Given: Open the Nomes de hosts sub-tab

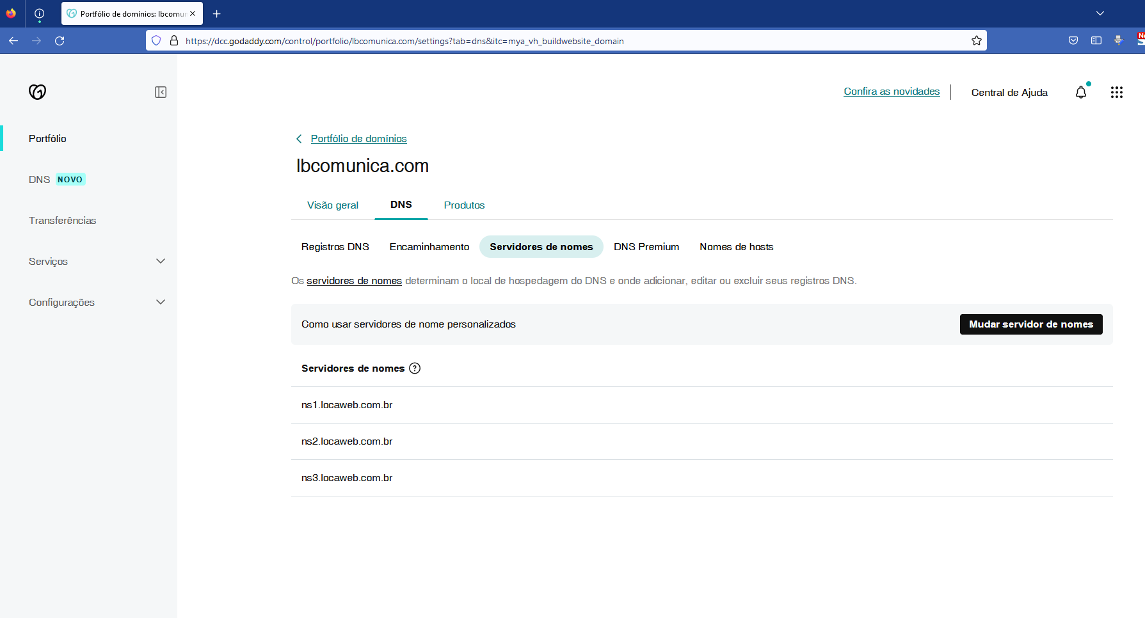Looking at the screenshot, I should 737,247.
